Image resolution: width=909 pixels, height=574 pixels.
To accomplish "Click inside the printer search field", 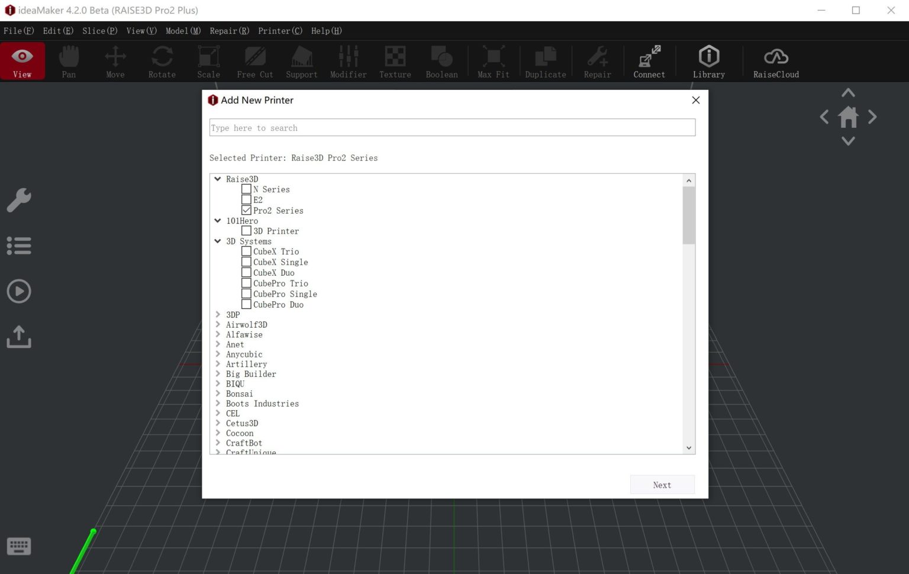I will [x=452, y=127].
